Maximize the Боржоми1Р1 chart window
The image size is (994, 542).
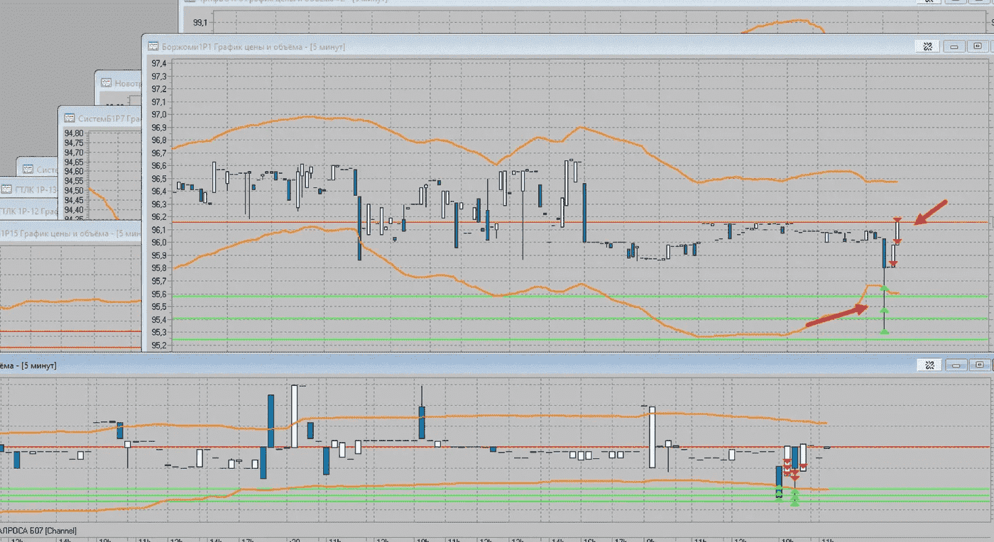coord(978,47)
